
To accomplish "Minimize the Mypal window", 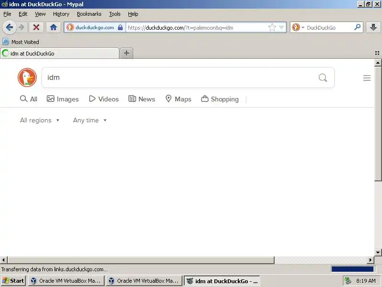I will pos(361,4).
